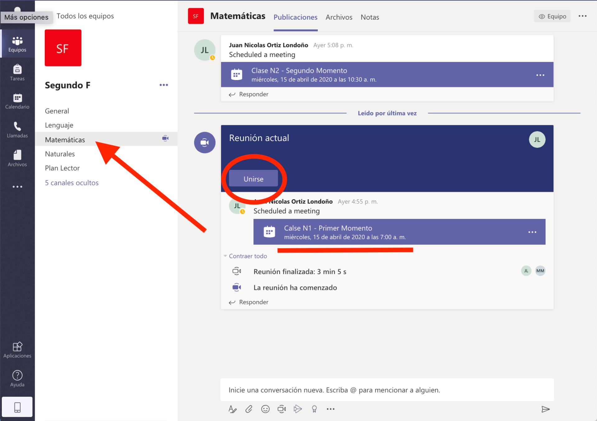
Task: Open Aplicaciones store icon
Action: pos(17,350)
